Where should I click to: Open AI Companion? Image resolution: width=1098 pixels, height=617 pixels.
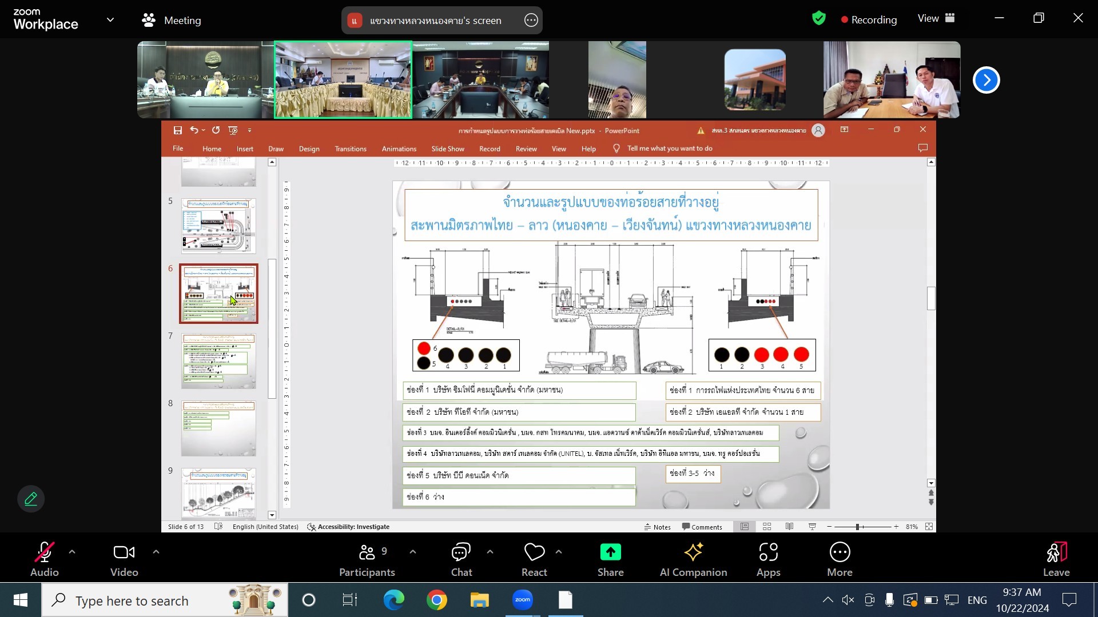pyautogui.click(x=693, y=559)
